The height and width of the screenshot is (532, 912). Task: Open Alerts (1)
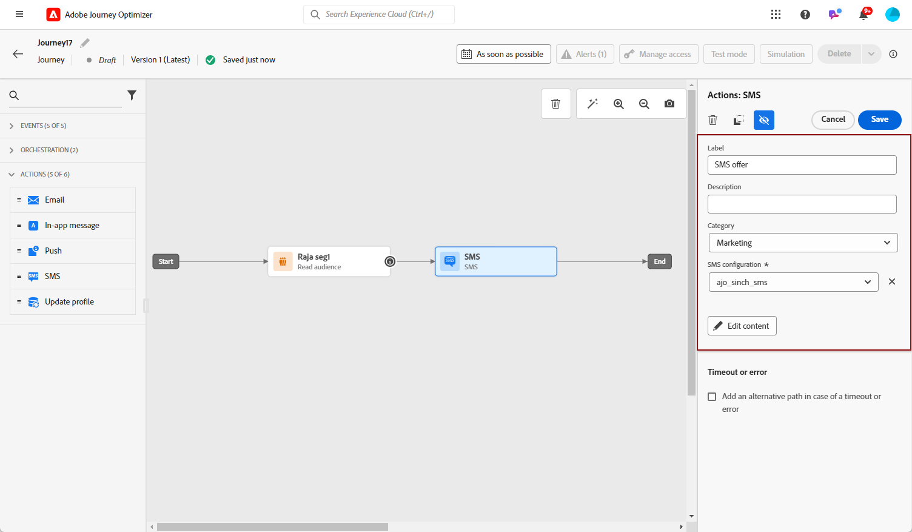pyautogui.click(x=585, y=54)
